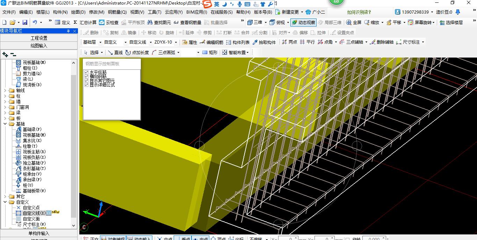Screen dimensions: 477x240
Task: Click the expand-all plus icon in navigator
Action: pyautogui.click(x=5, y=54)
